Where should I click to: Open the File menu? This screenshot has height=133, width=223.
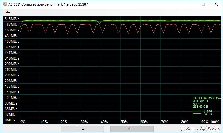pos(7,12)
